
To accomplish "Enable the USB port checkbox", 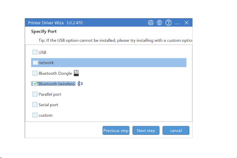I will (x=35, y=52).
